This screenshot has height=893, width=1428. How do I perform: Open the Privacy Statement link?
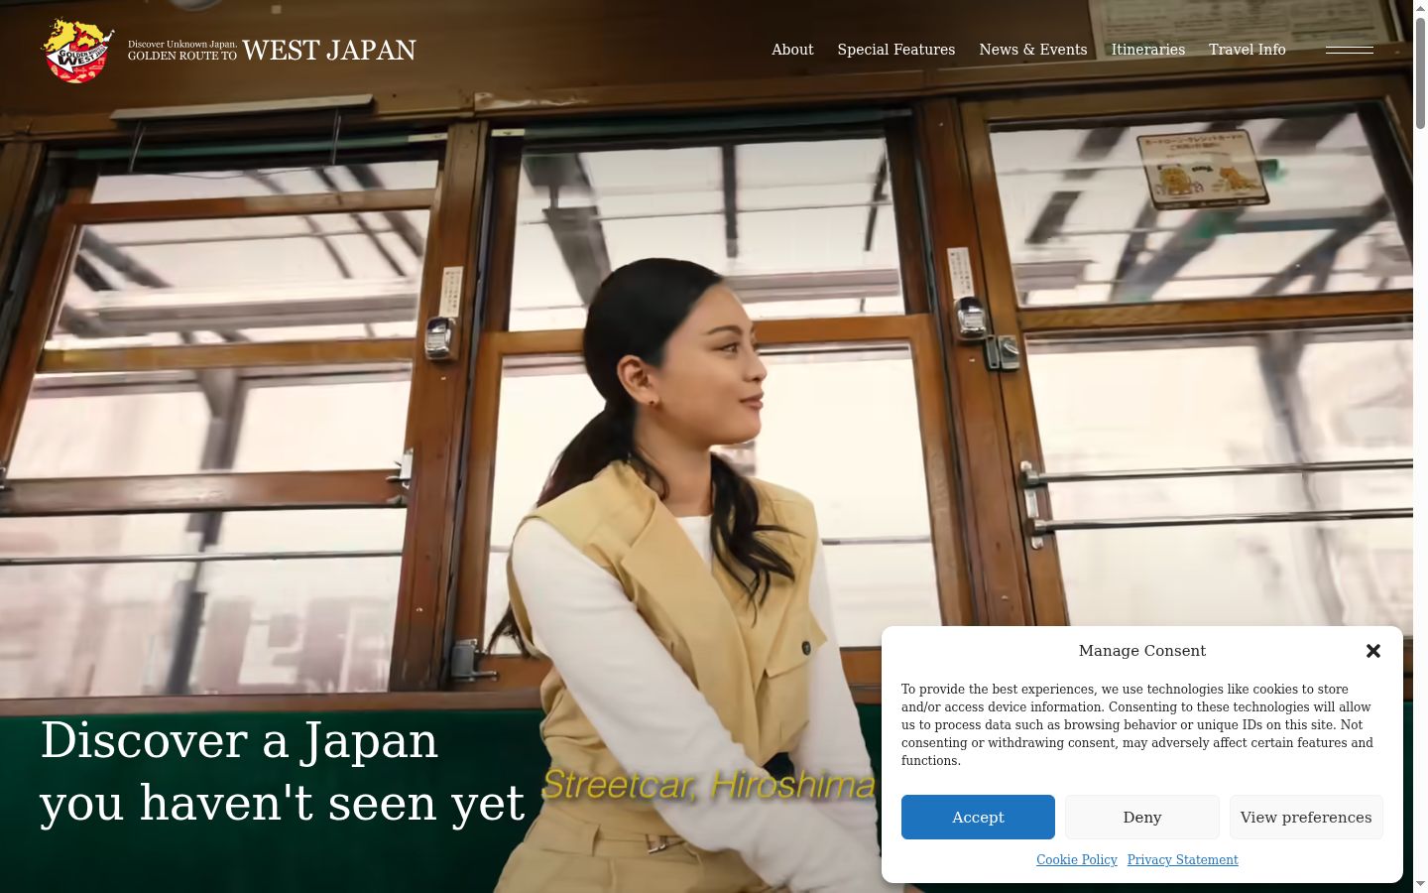pyautogui.click(x=1183, y=860)
